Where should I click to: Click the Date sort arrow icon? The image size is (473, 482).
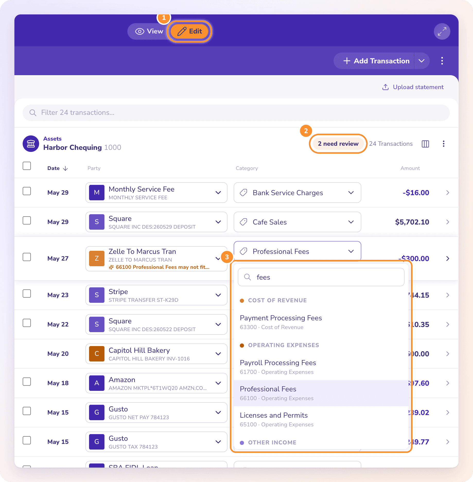pyautogui.click(x=65, y=168)
